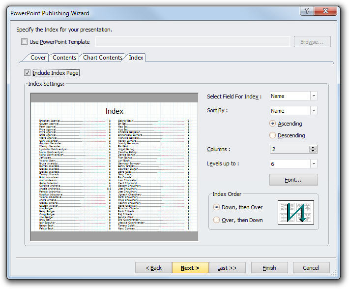Open Levels up to dropdown

pyautogui.click(x=314, y=163)
